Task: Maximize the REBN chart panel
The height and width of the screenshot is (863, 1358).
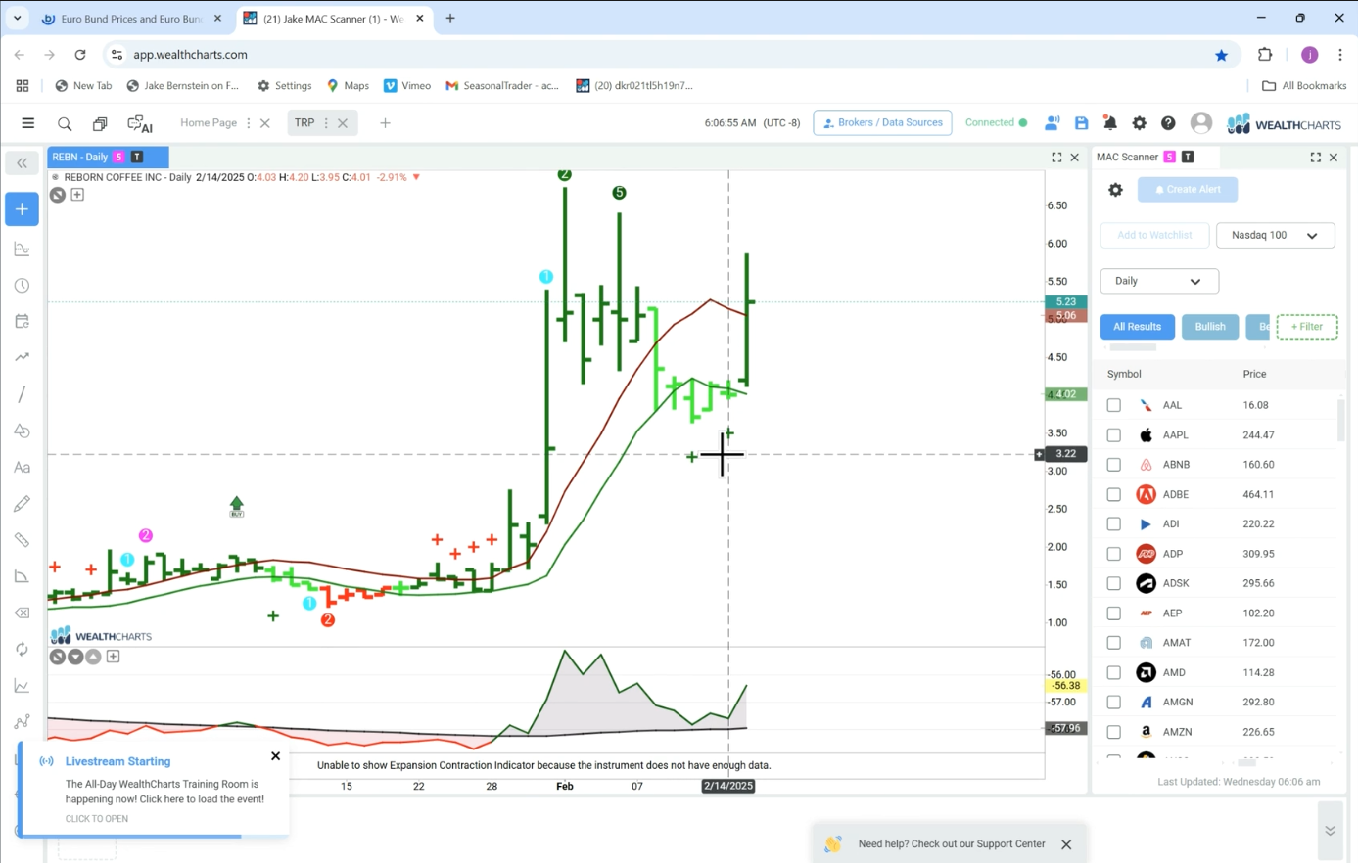Action: 1056,157
